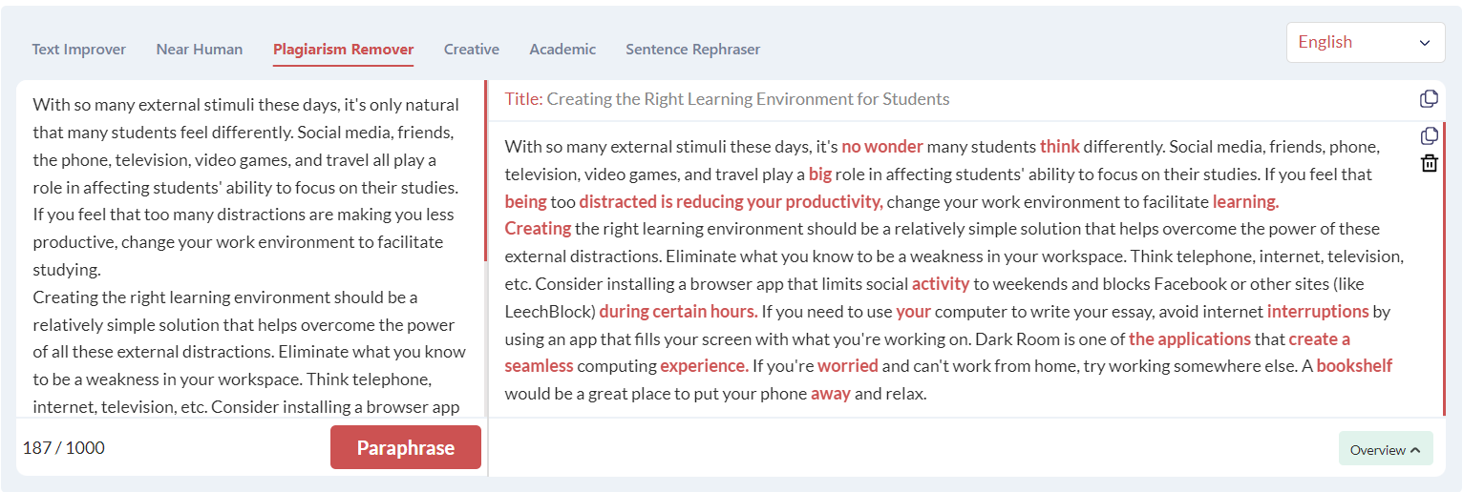Copy the paraphrased output paragraph
The width and height of the screenshot is (1463, 492).
(x=1429, y=136)
